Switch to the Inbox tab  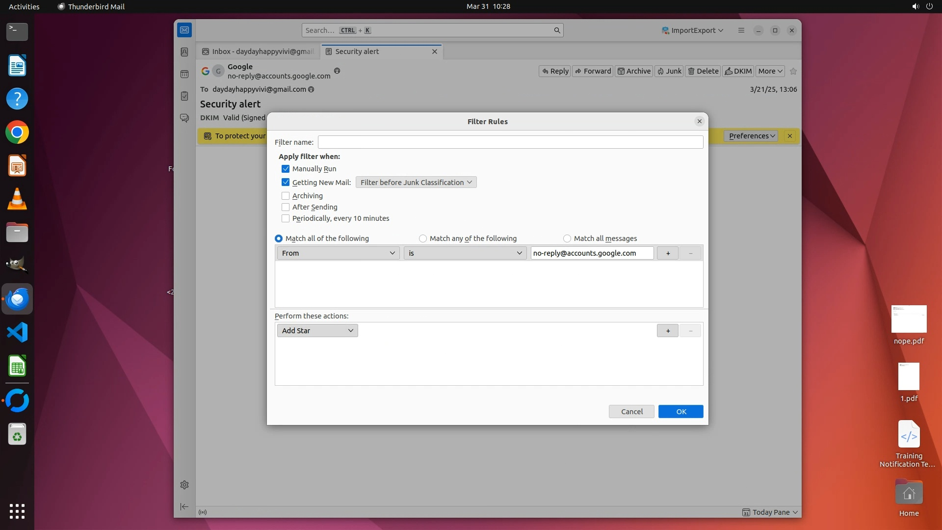[x=259, y=52]
